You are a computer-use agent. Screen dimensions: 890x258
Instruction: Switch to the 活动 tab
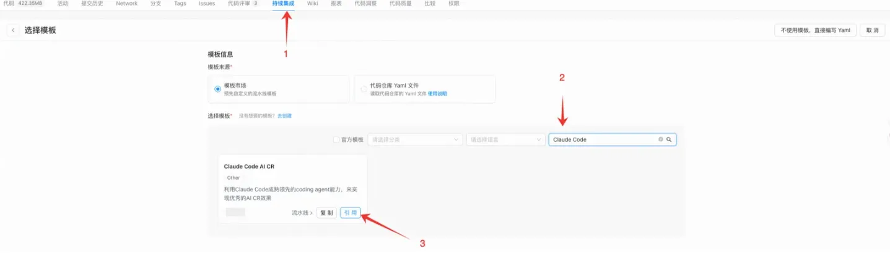tap(63, 4)
